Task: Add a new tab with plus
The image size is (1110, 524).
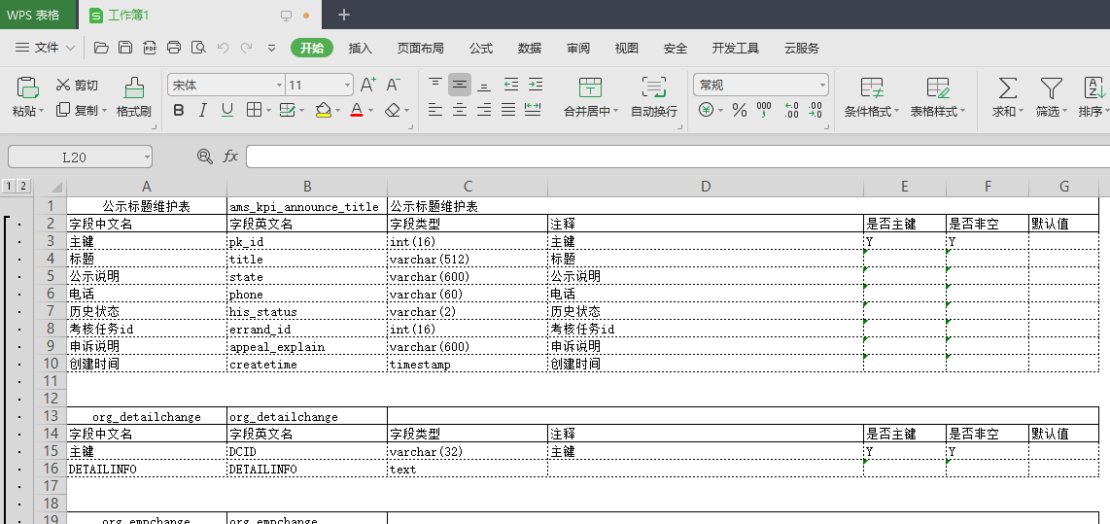Action: [x=344, y=15]
